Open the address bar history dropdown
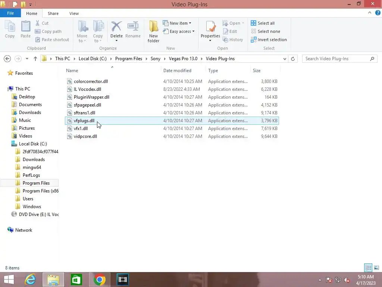This screenshot has width=382, height=287. point(285,59)
